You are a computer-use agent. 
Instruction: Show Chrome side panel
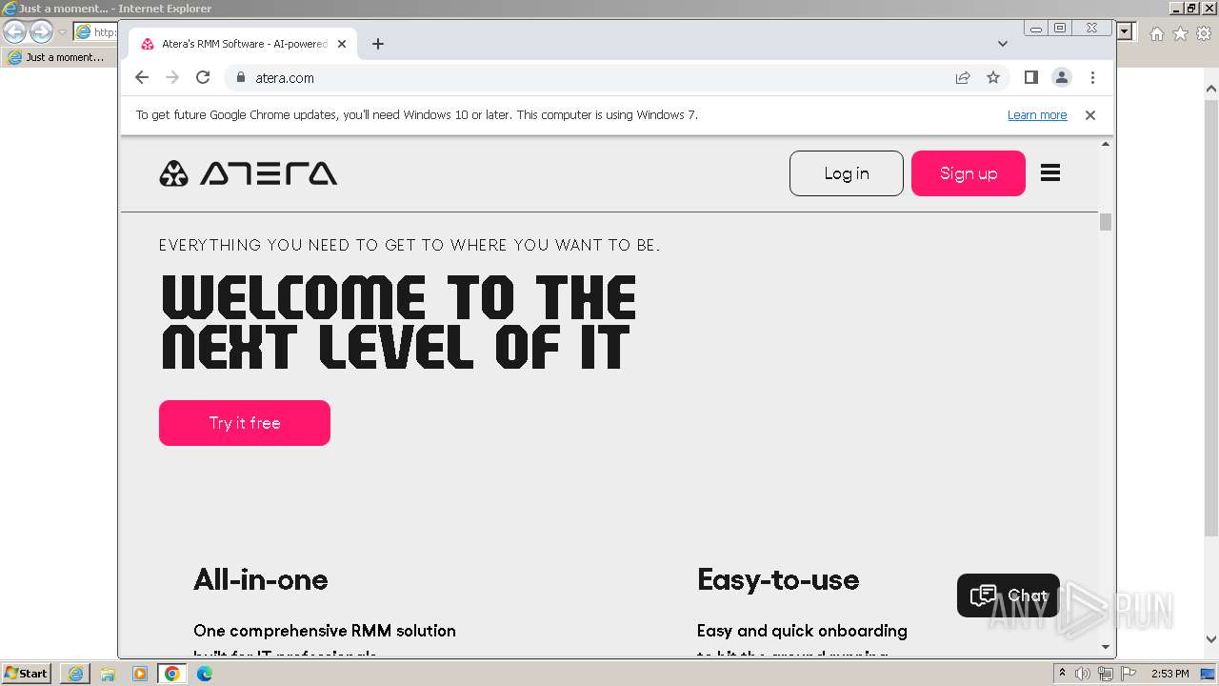point(1031,78)
